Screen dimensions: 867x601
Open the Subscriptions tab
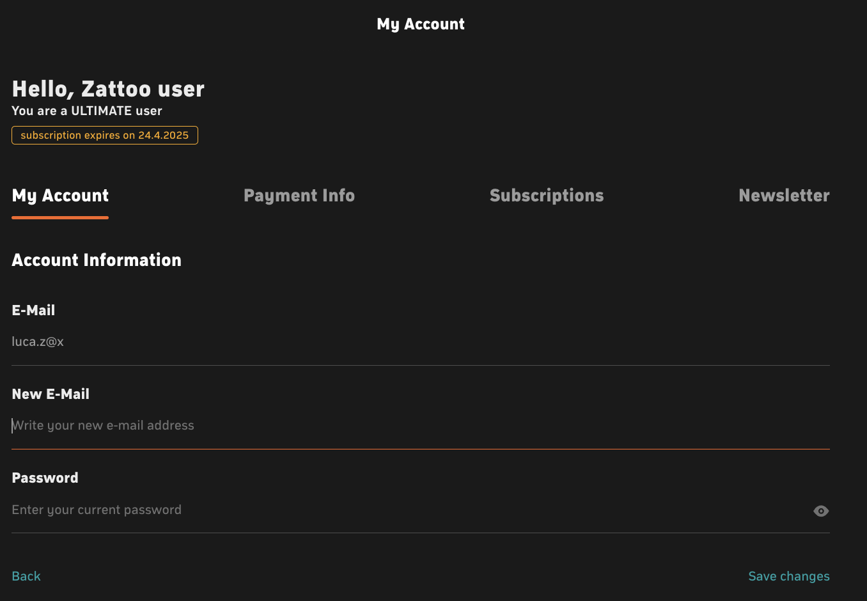pos(547,196)
